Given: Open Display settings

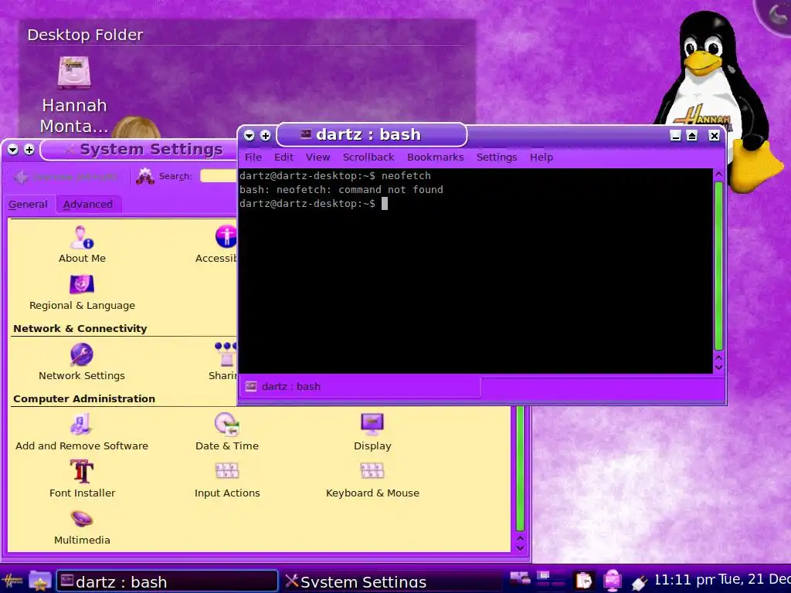Looking at the screenshot, I should coord(372,432).
